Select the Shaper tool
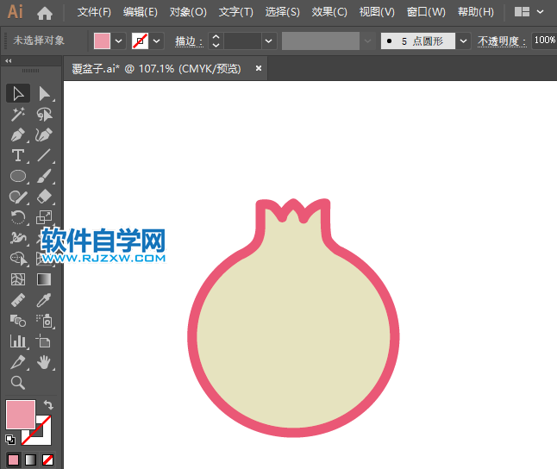This screenshot has width=557, height=469. (x=18, y=197)
